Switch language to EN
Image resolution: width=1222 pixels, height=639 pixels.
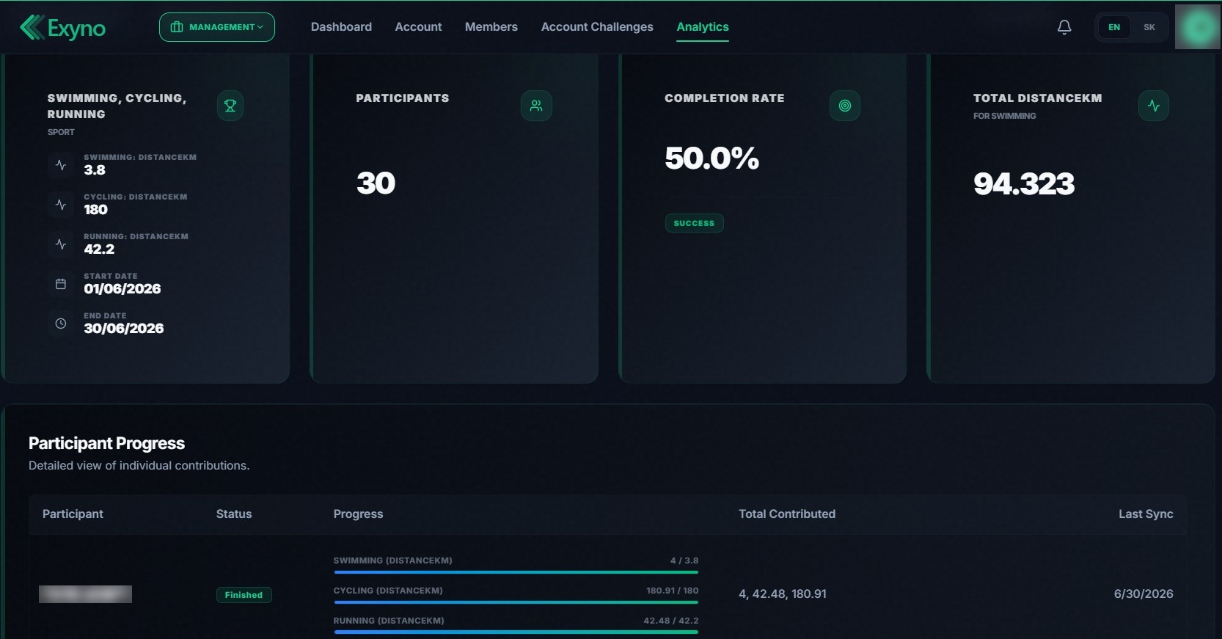1114,27
